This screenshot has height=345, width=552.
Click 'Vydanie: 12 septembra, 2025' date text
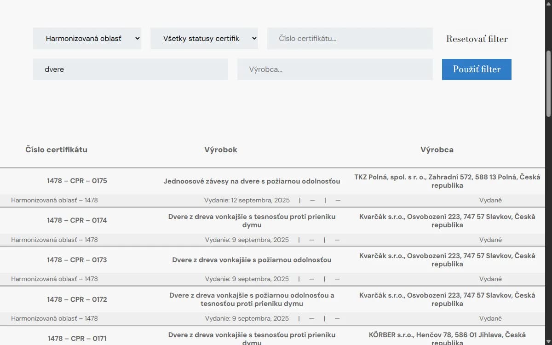coord(247,200)
